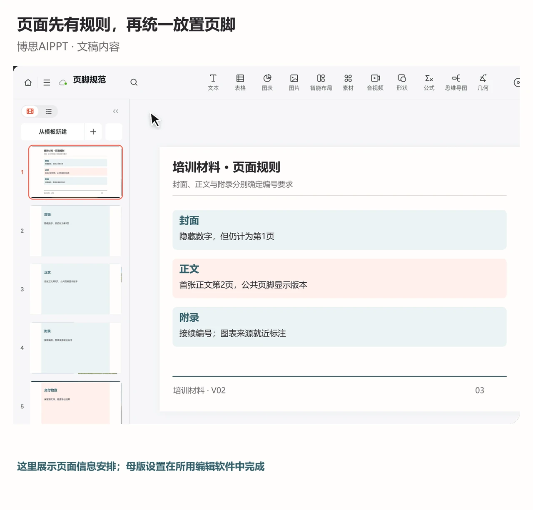This screenshot has width=533, height=510.
Task: Click the 从模板新建 button
Action: [53, 132]
